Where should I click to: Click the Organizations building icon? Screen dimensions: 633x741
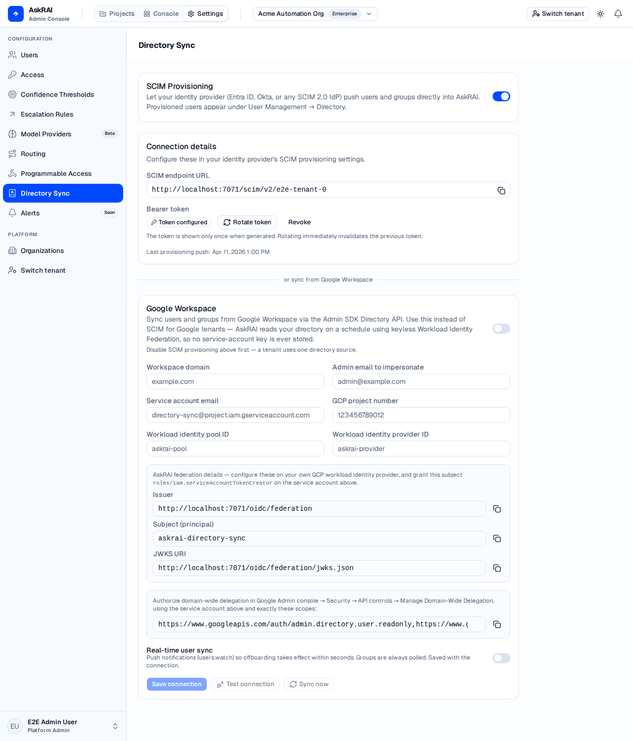point(12,250)
